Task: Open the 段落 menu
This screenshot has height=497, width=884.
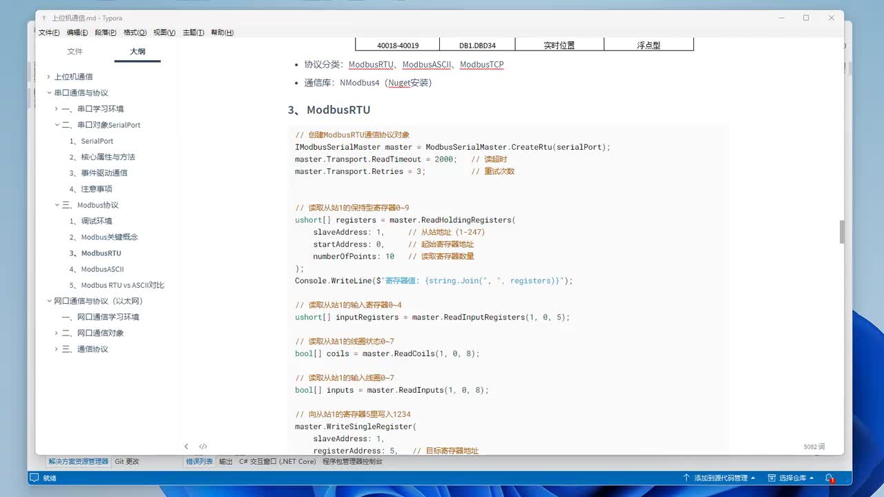Action: 106,32
